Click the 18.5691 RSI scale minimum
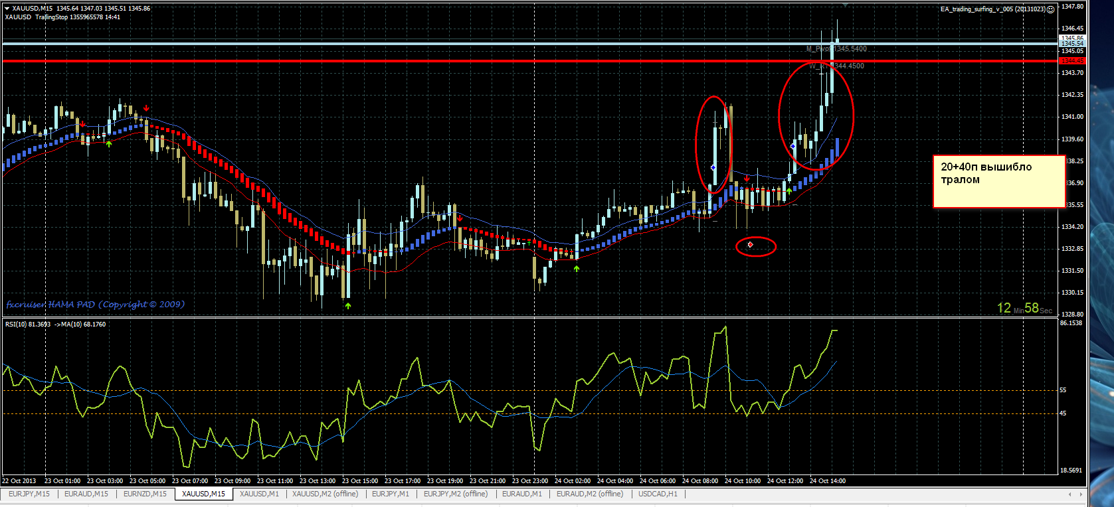Image resolution: width=1114 pixels, height=507 pixels. (1071, 471)
